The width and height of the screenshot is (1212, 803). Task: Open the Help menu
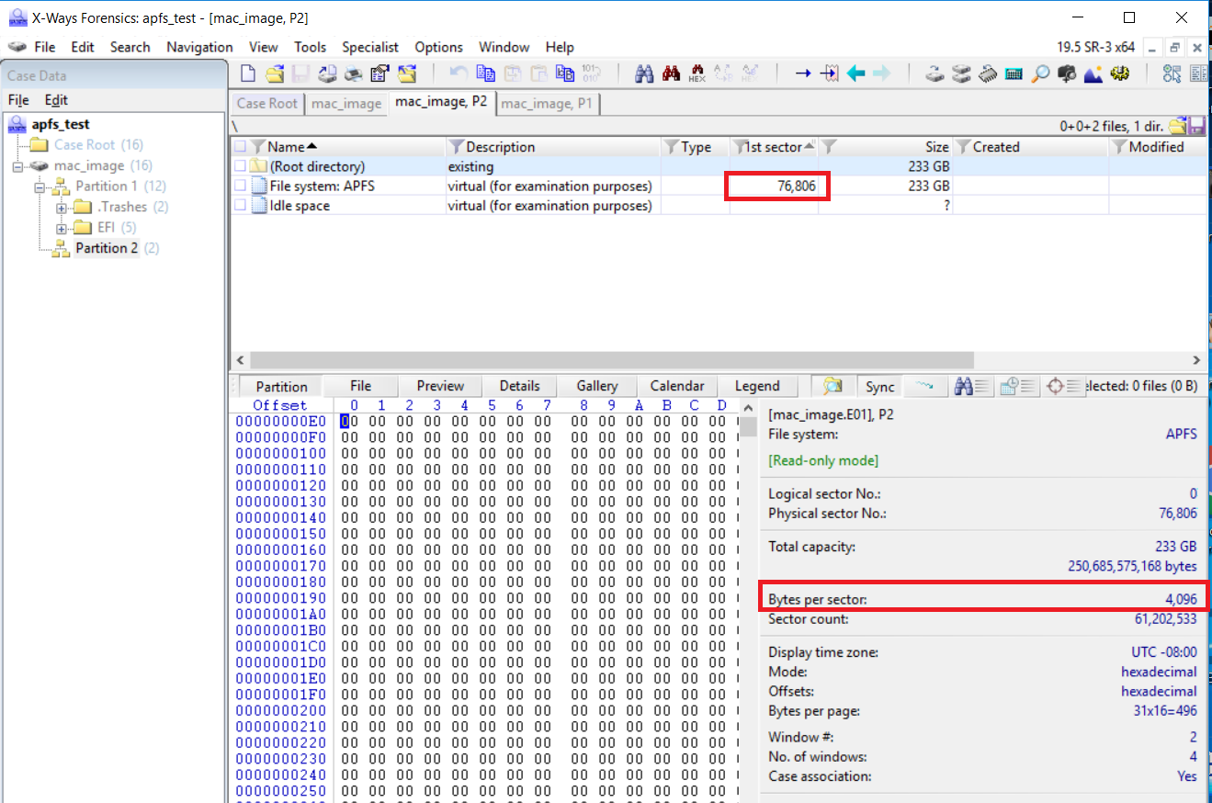pyautogui.click(x=560, y=47)
